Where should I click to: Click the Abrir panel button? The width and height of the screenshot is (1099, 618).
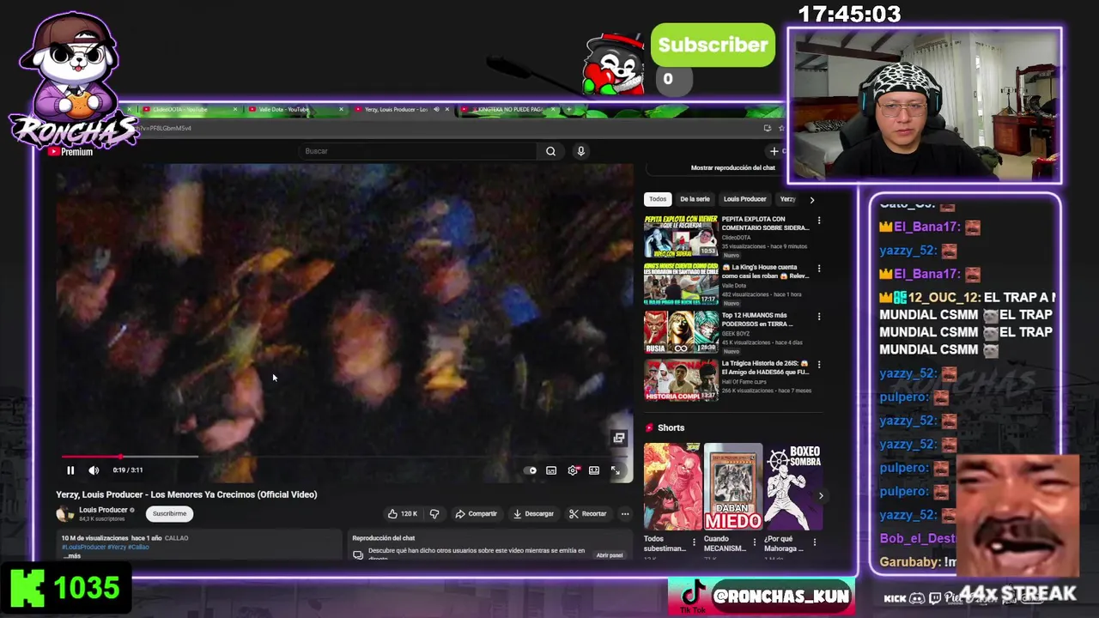[x=610, y=555]
